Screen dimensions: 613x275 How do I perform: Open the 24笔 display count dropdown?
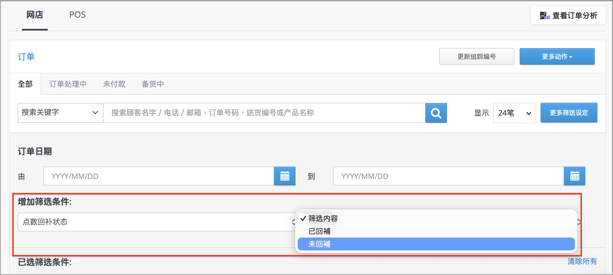click(x=515, y=113)
